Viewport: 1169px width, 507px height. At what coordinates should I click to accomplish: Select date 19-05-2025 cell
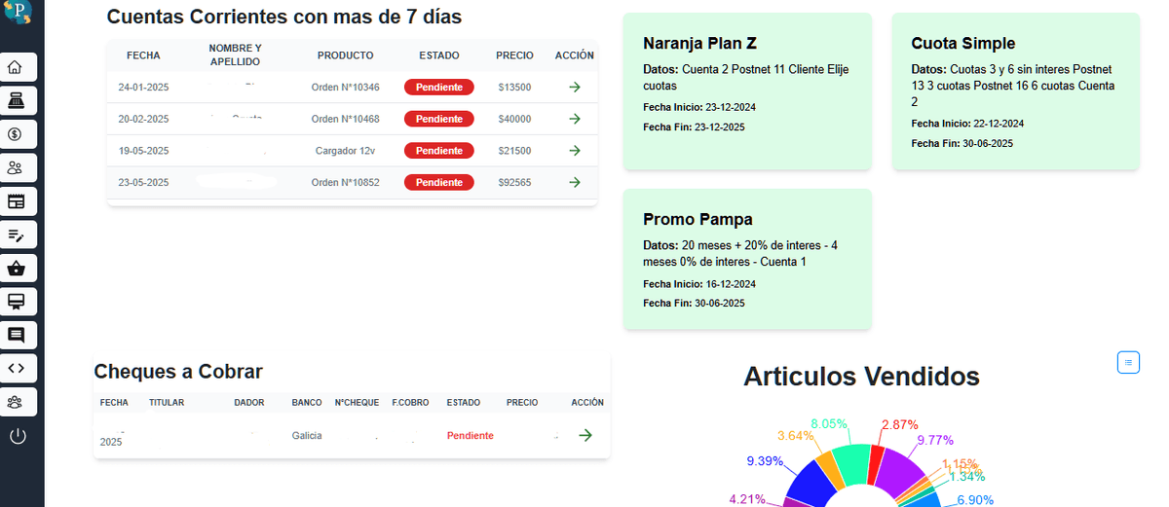tap(143, 151)
